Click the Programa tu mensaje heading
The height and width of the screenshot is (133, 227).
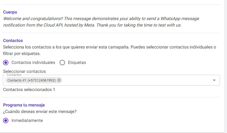24,105
